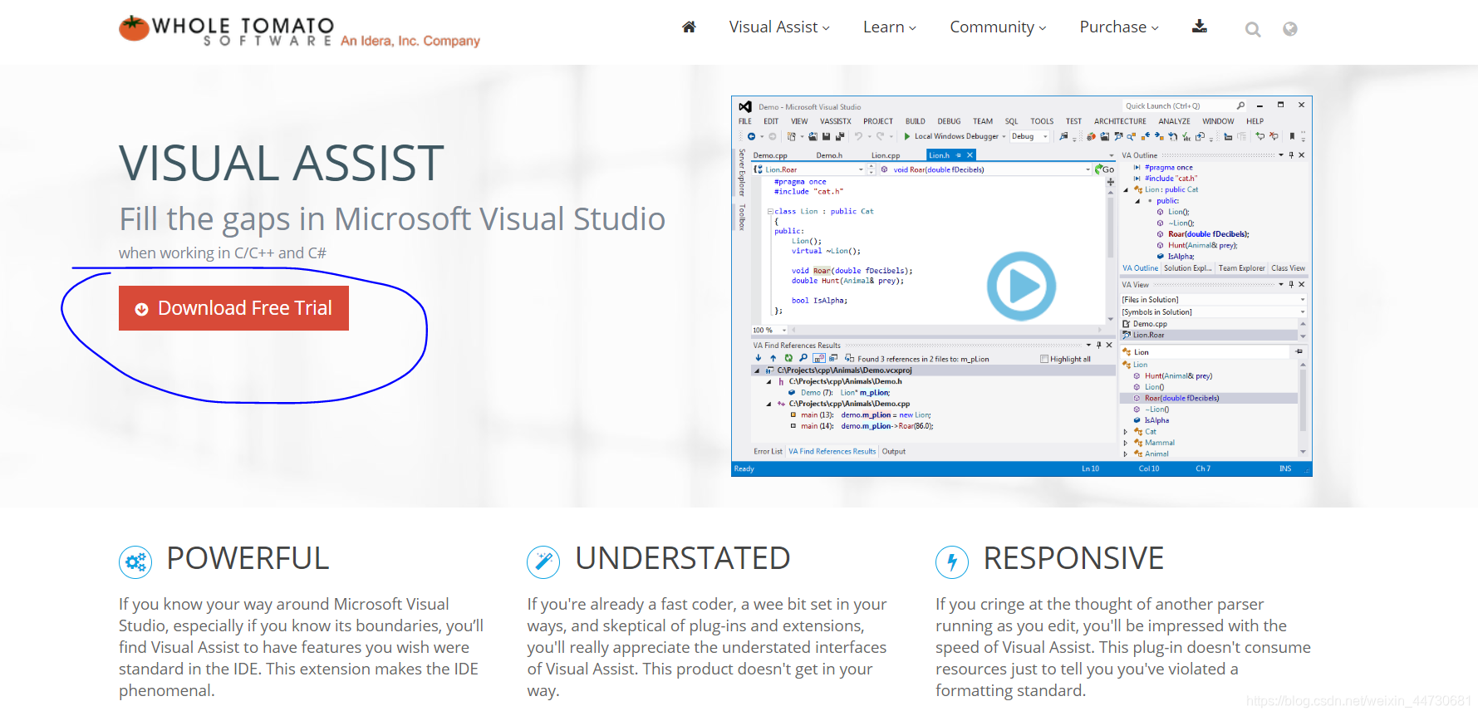The image size is (1478, 716).
Task: Click the wand icon beside UNDERSTATED
Action: click(x=543, y=562)
